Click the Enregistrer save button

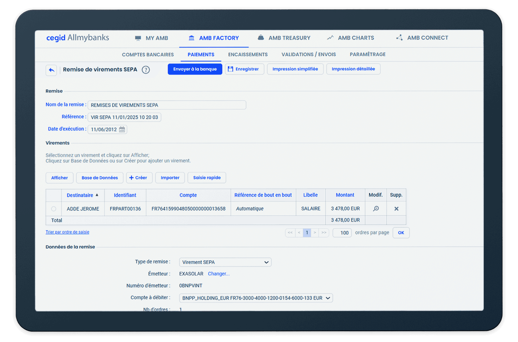click(x=244, y=69)
